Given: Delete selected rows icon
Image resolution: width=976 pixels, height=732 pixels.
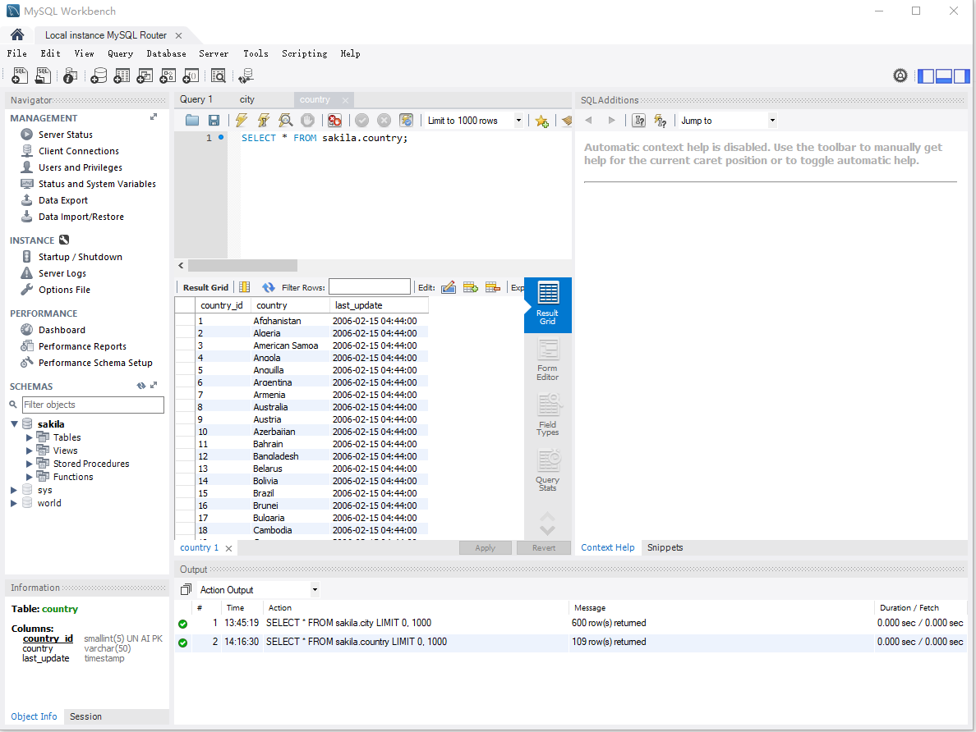Looking at the screenshot, I should [x=493, y=287].
